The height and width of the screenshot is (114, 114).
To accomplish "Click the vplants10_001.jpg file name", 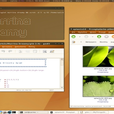I will (x=103, y=69).
